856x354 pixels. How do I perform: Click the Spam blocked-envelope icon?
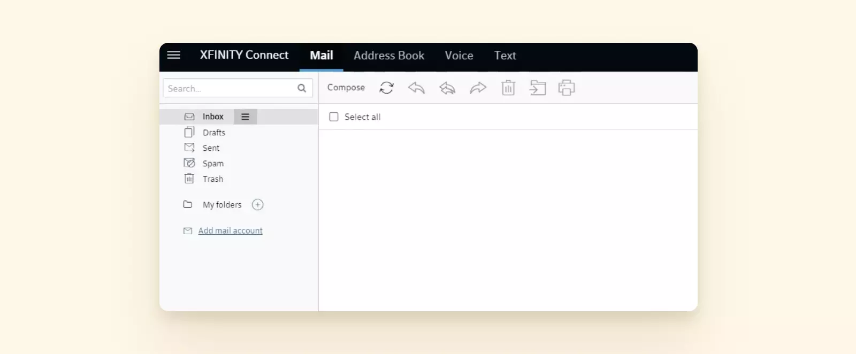click(x=189, y=163)
